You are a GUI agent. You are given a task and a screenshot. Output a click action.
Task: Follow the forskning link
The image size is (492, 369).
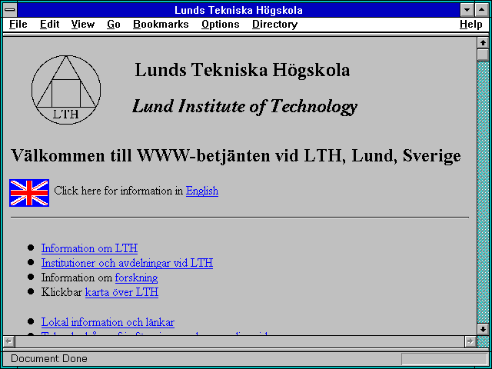pos(137,278)
